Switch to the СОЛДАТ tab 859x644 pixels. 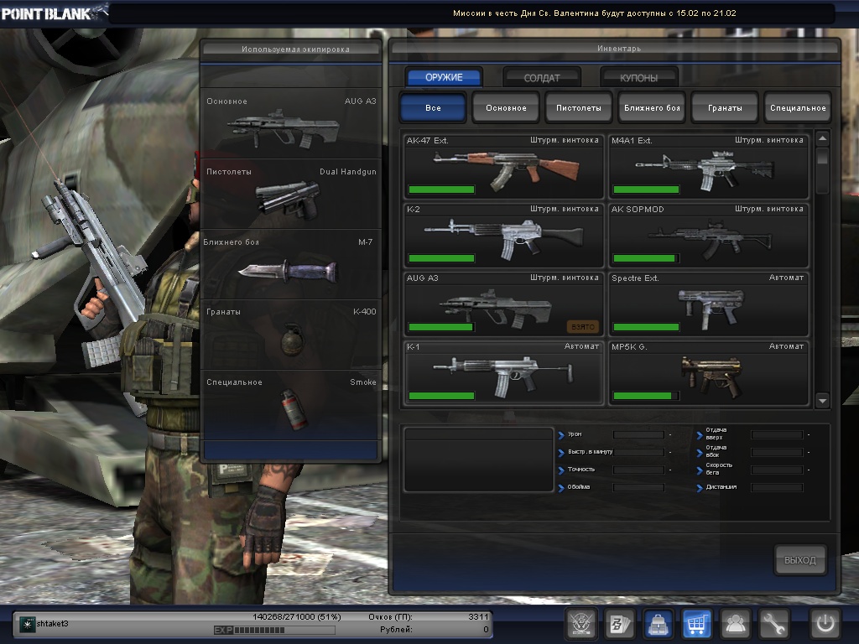542,78
